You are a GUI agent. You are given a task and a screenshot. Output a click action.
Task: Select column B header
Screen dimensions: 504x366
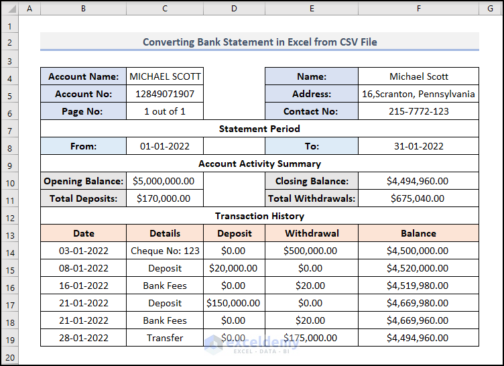coord(84,9)
